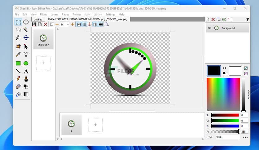
Task: Select the Pencil selection tool
Action: [x=18, y=38]
